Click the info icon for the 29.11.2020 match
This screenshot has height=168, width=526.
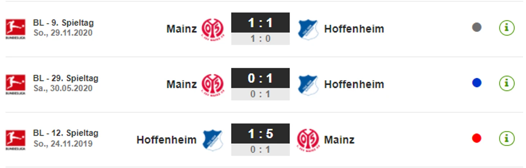tap(507, 28)
